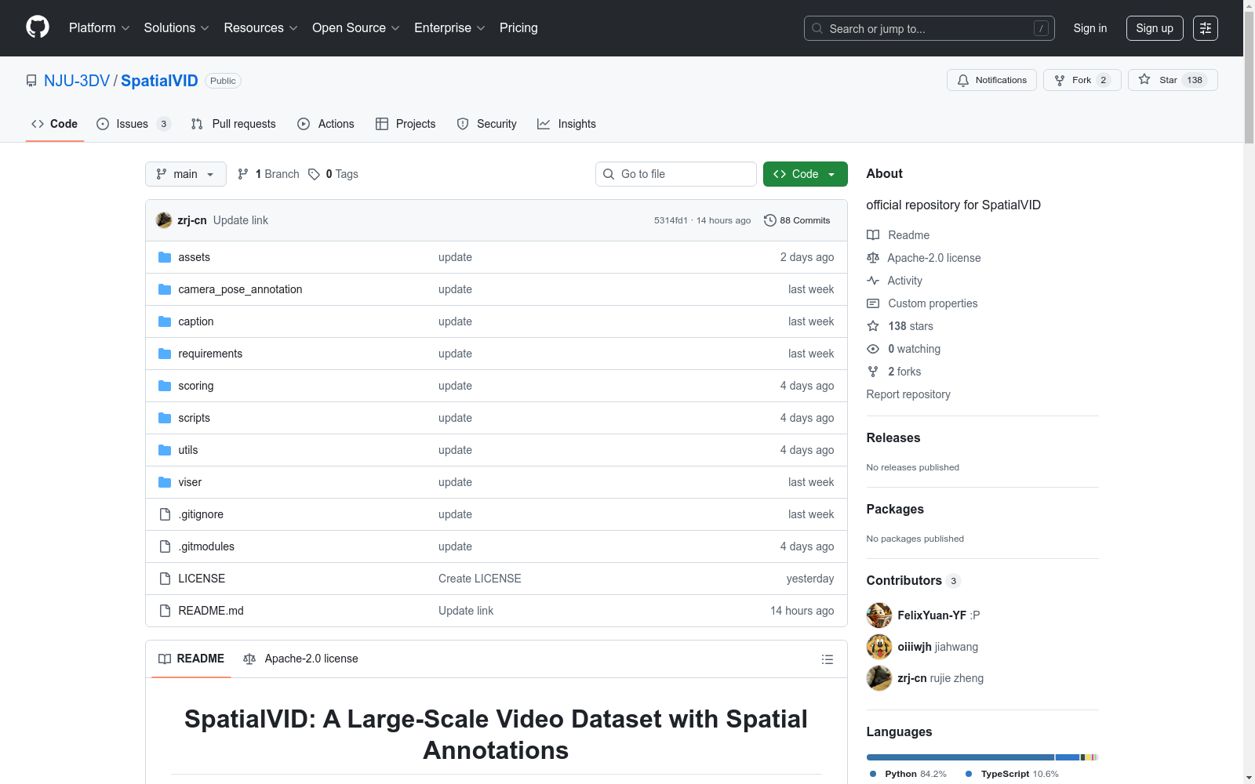Switch to the Security tab
The image size is (1255, 784).
tap(487, 124)
